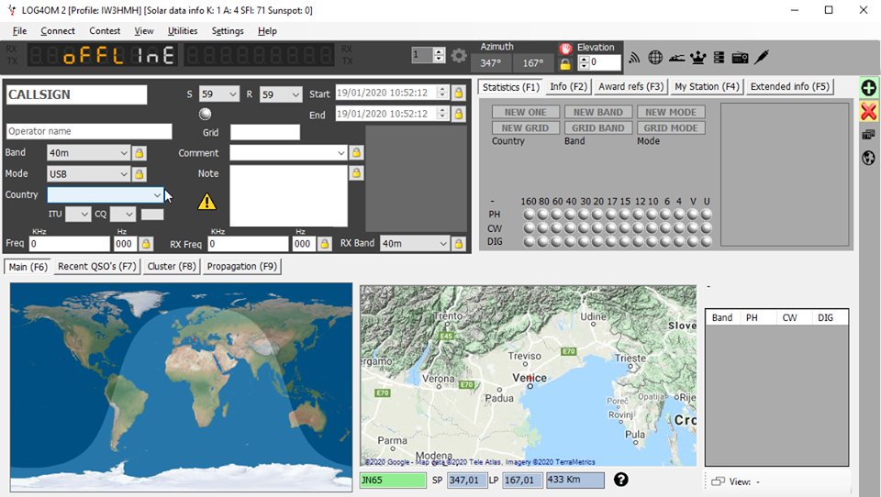Click the radio icon in the toolbar
Screen dimensions: 881x497
point(740,57)
